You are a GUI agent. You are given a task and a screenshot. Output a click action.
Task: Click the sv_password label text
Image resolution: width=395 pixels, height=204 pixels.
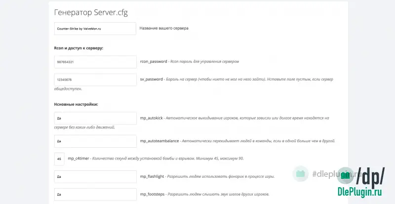(152, 79)
